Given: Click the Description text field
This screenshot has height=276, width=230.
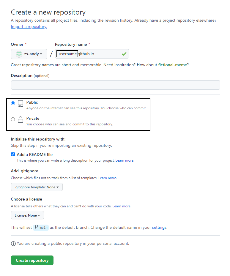Looking at the screenshot, I should point(115,85).
